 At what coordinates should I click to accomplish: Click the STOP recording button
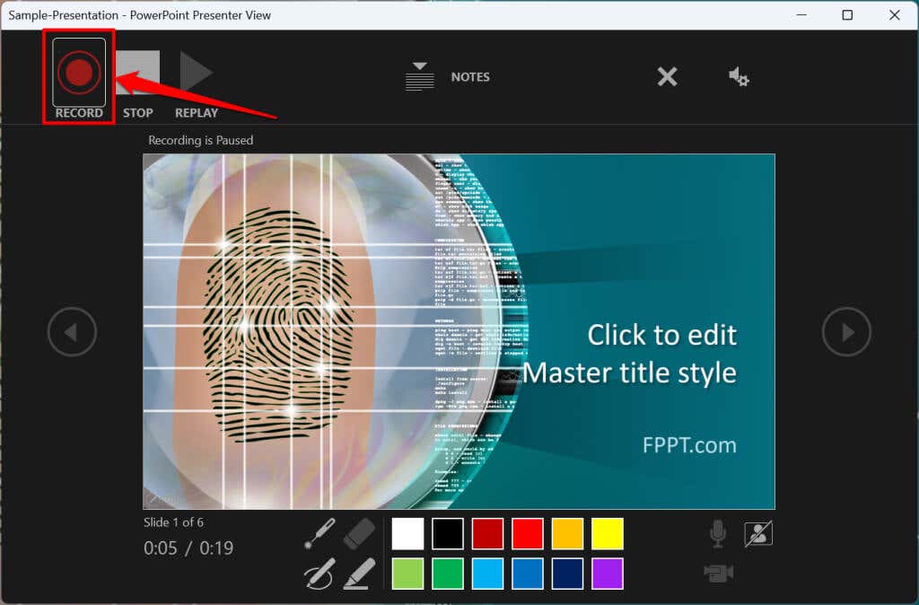pyautogui.click(x=137, y=72)
